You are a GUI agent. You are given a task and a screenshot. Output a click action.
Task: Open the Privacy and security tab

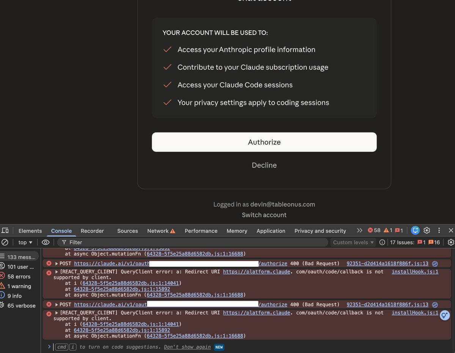320,231
